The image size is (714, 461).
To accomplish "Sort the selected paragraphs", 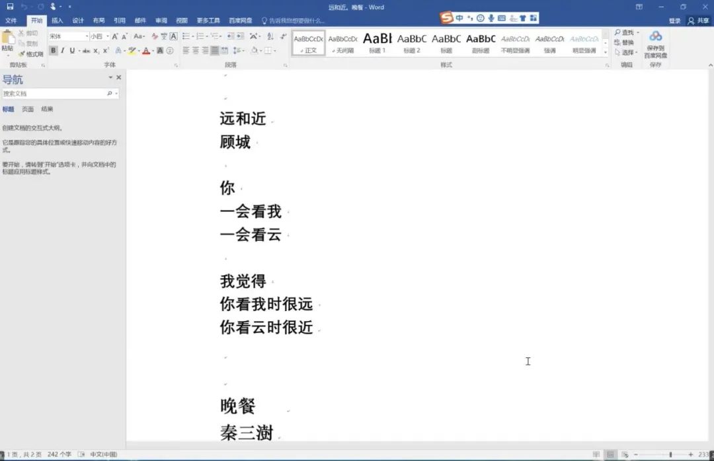I will coord(270,36).
